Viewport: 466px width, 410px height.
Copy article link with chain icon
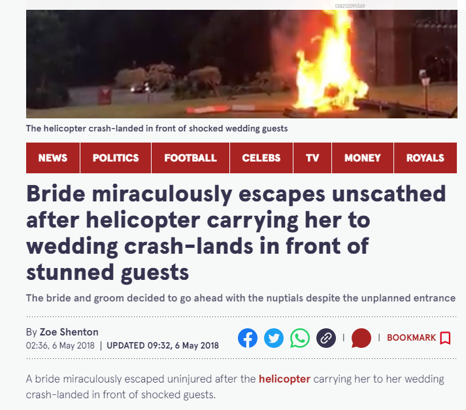[x=326, y=338]
